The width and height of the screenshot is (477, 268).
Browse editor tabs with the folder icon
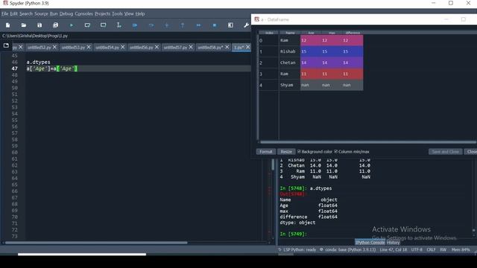(6, 45)
